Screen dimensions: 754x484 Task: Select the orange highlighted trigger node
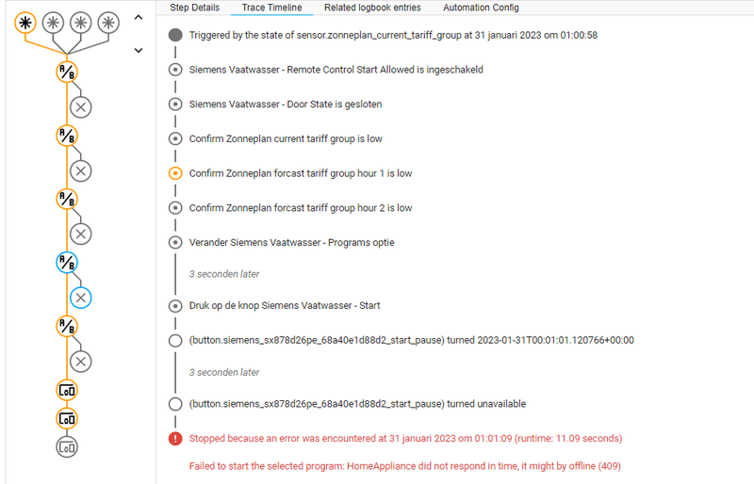click(27, 22)
